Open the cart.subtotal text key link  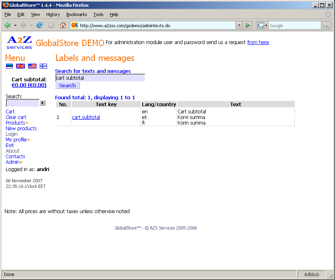[x=86, y=117]
